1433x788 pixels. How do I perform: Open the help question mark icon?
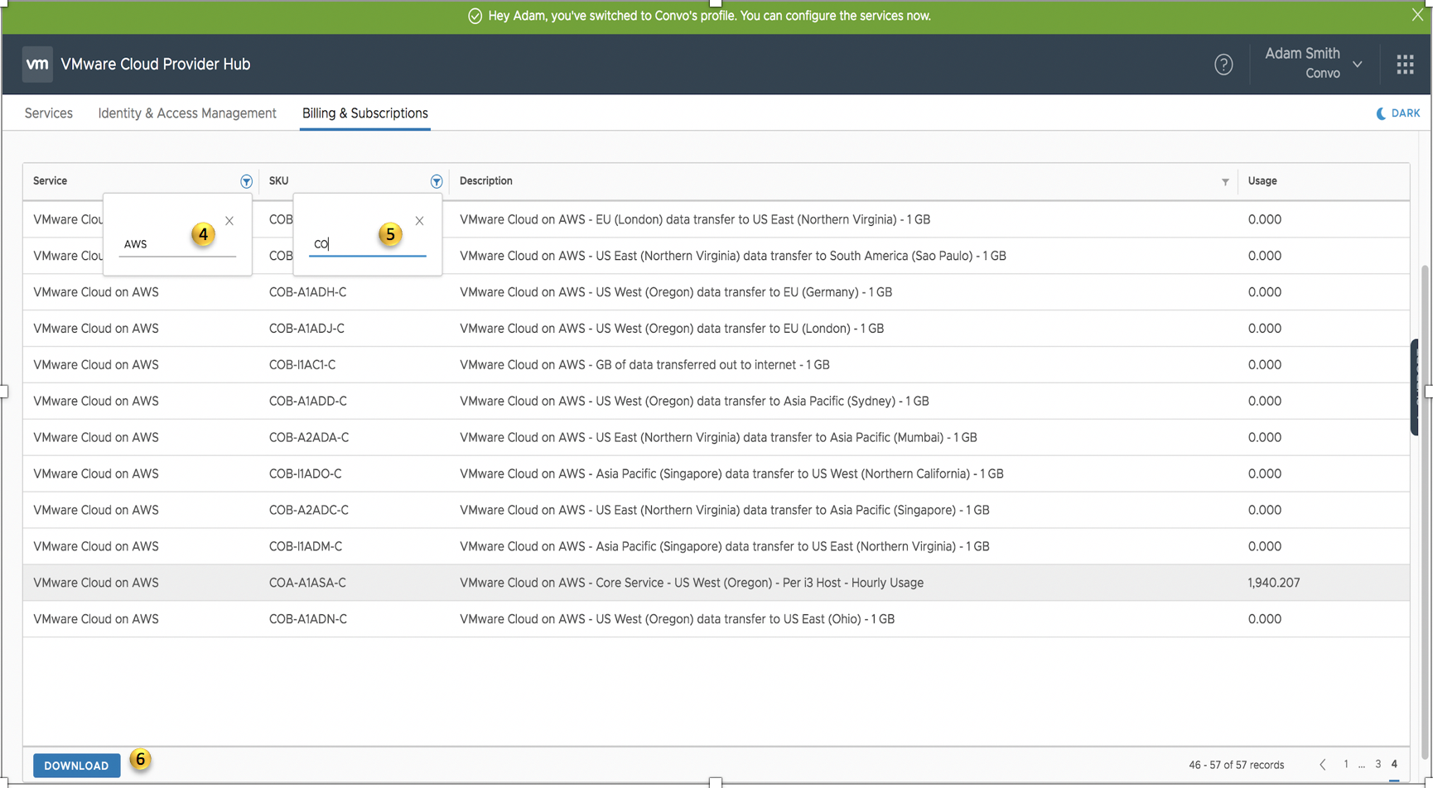click(1223, 65)
